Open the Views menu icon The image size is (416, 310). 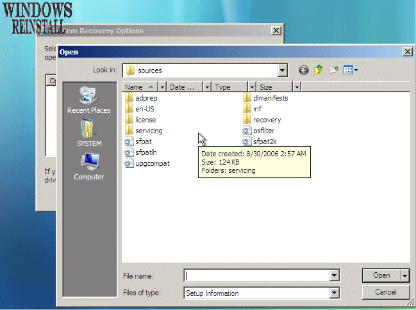point(349,70)
